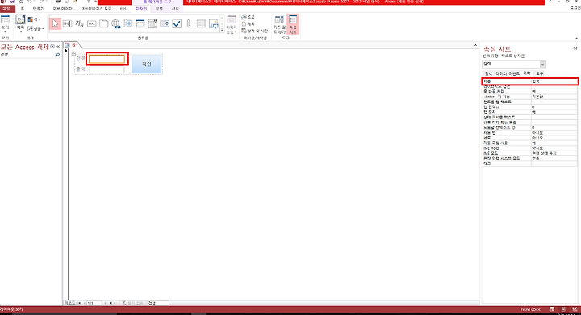Click the Tab Stop property value
The height and width of the screenshot is (315, 581).
[x=554, y=112]
